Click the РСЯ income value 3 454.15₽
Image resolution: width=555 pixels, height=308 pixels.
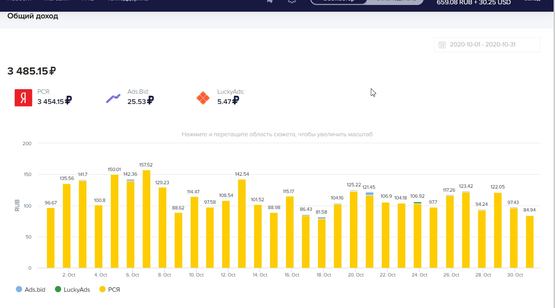point(55,101)
